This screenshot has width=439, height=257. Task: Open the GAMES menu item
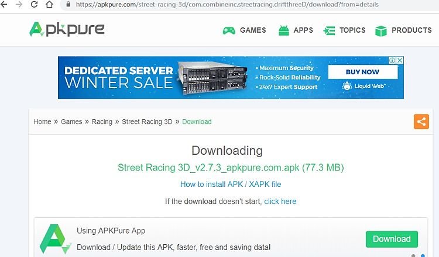click(x=253, y=30)
